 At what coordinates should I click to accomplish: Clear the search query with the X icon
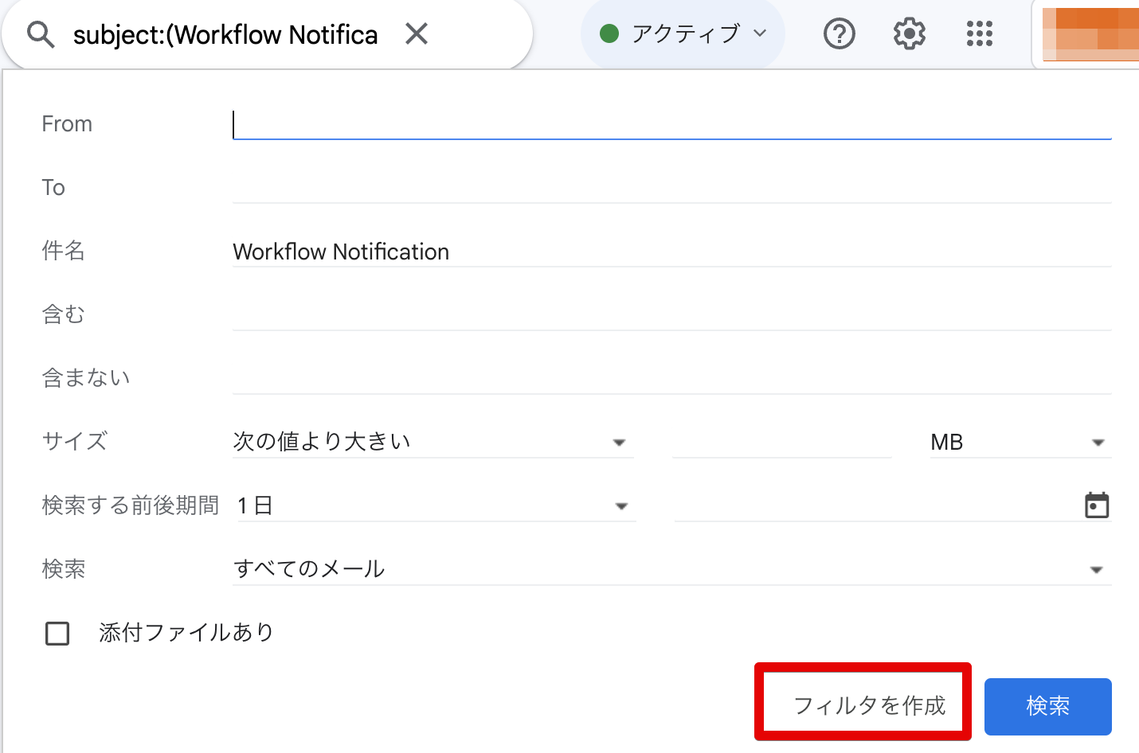pyautogui.click(x=416, y=33)
